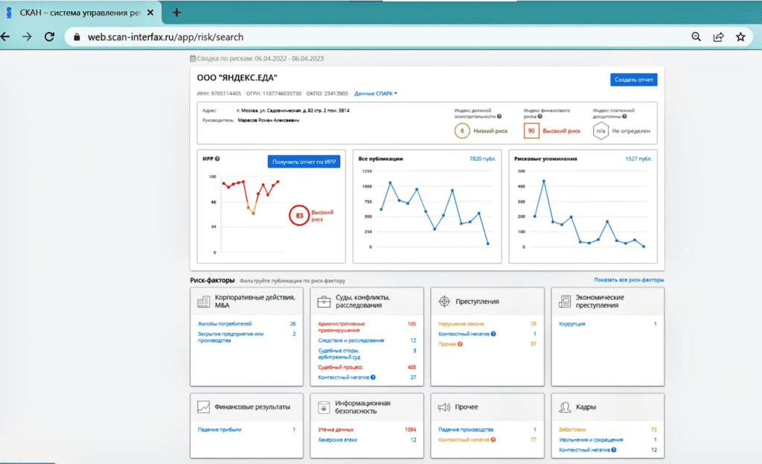This screenshot has height=464, width=762.
Task: Filter by Утечка данных risk factor
Action: [x=336, y=430]
